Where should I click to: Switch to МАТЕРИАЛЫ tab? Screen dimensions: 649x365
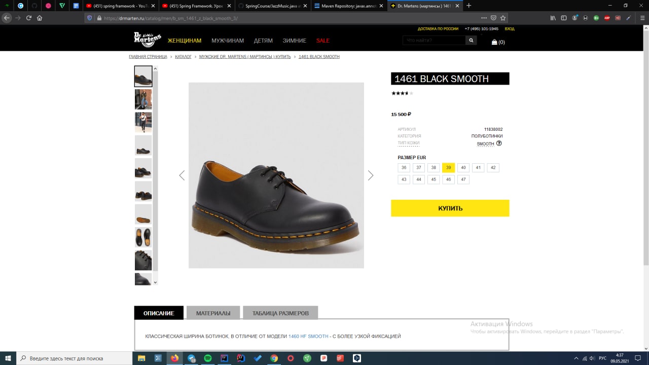click(213, 313)
